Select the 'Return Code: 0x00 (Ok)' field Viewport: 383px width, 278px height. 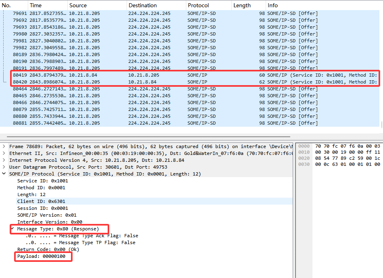[x=48, y=249]
